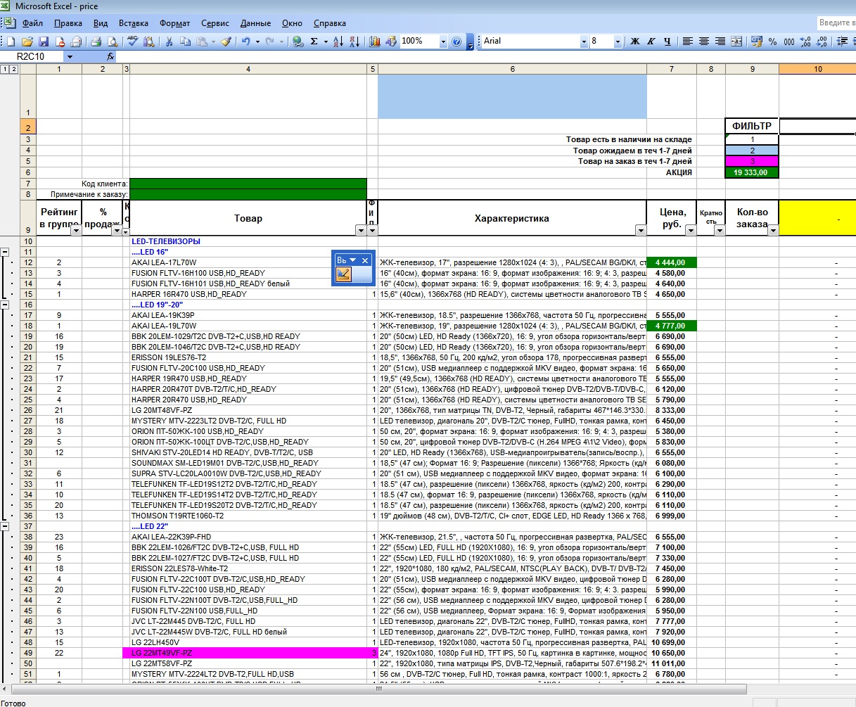Open the Формат menu
Screen dimensions: 856x707
pyautogui.click(x=175, y=23)
